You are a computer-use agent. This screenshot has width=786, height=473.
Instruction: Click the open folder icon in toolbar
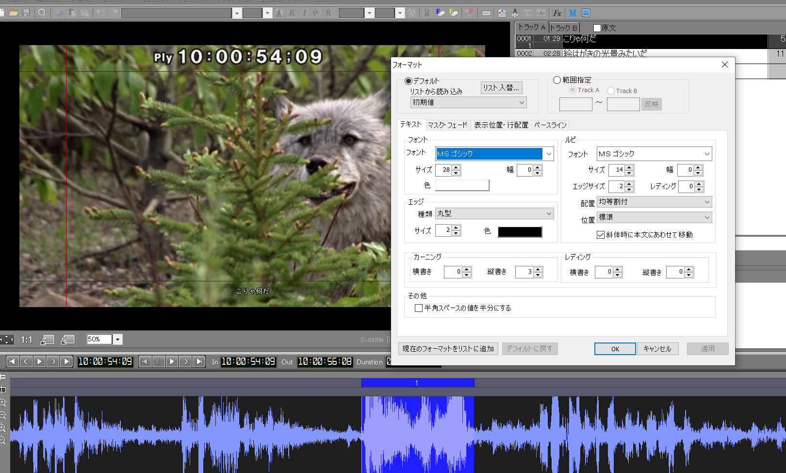click(x=14, y=13)
